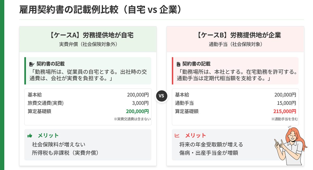Click the green 200,000円 算定基礎額 amount

click(x=137, y=111)
